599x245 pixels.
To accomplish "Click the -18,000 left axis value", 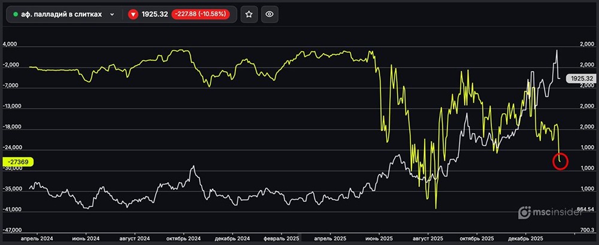I will [x=11, y=127].
